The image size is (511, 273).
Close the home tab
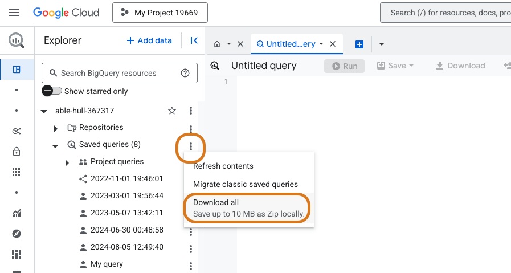click(240, 44)
